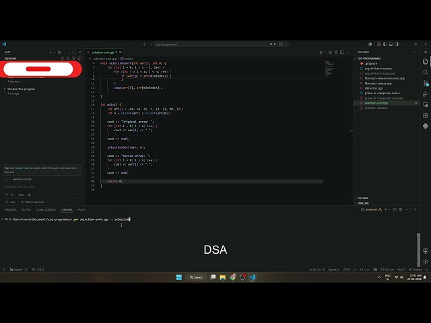This screenshot has width=431, height=323.
Task: Switch to the PORTS tab
Action: (x=81, y=209)
